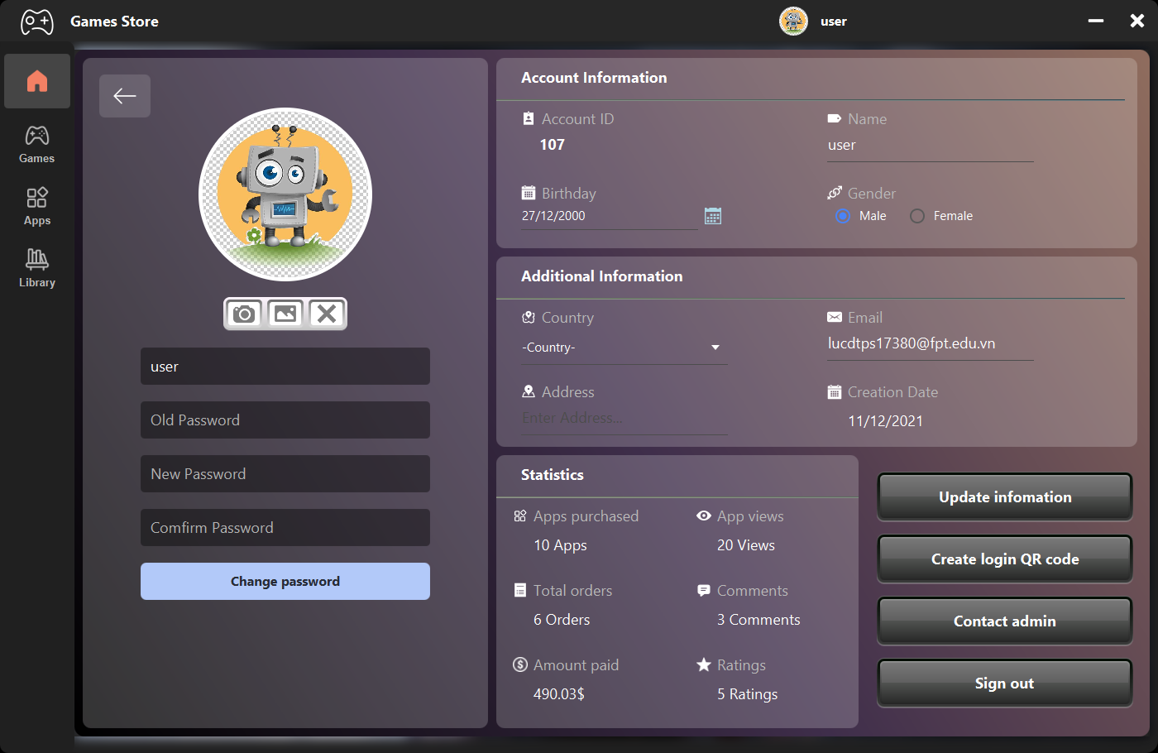The image size is (1158, 753).
Task: Click the Sign out button
Action: pos(1005,683)
